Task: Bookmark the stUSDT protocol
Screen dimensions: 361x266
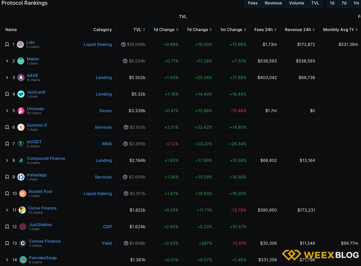Action: click(7, 144)
